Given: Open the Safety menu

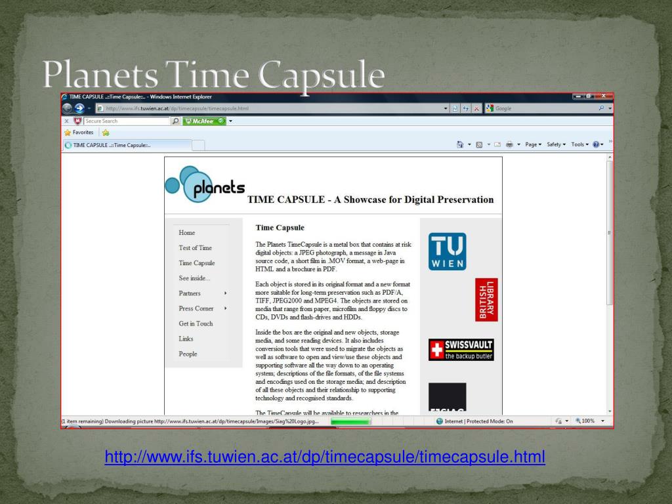Looking at the screenshot, I should 556,144.
